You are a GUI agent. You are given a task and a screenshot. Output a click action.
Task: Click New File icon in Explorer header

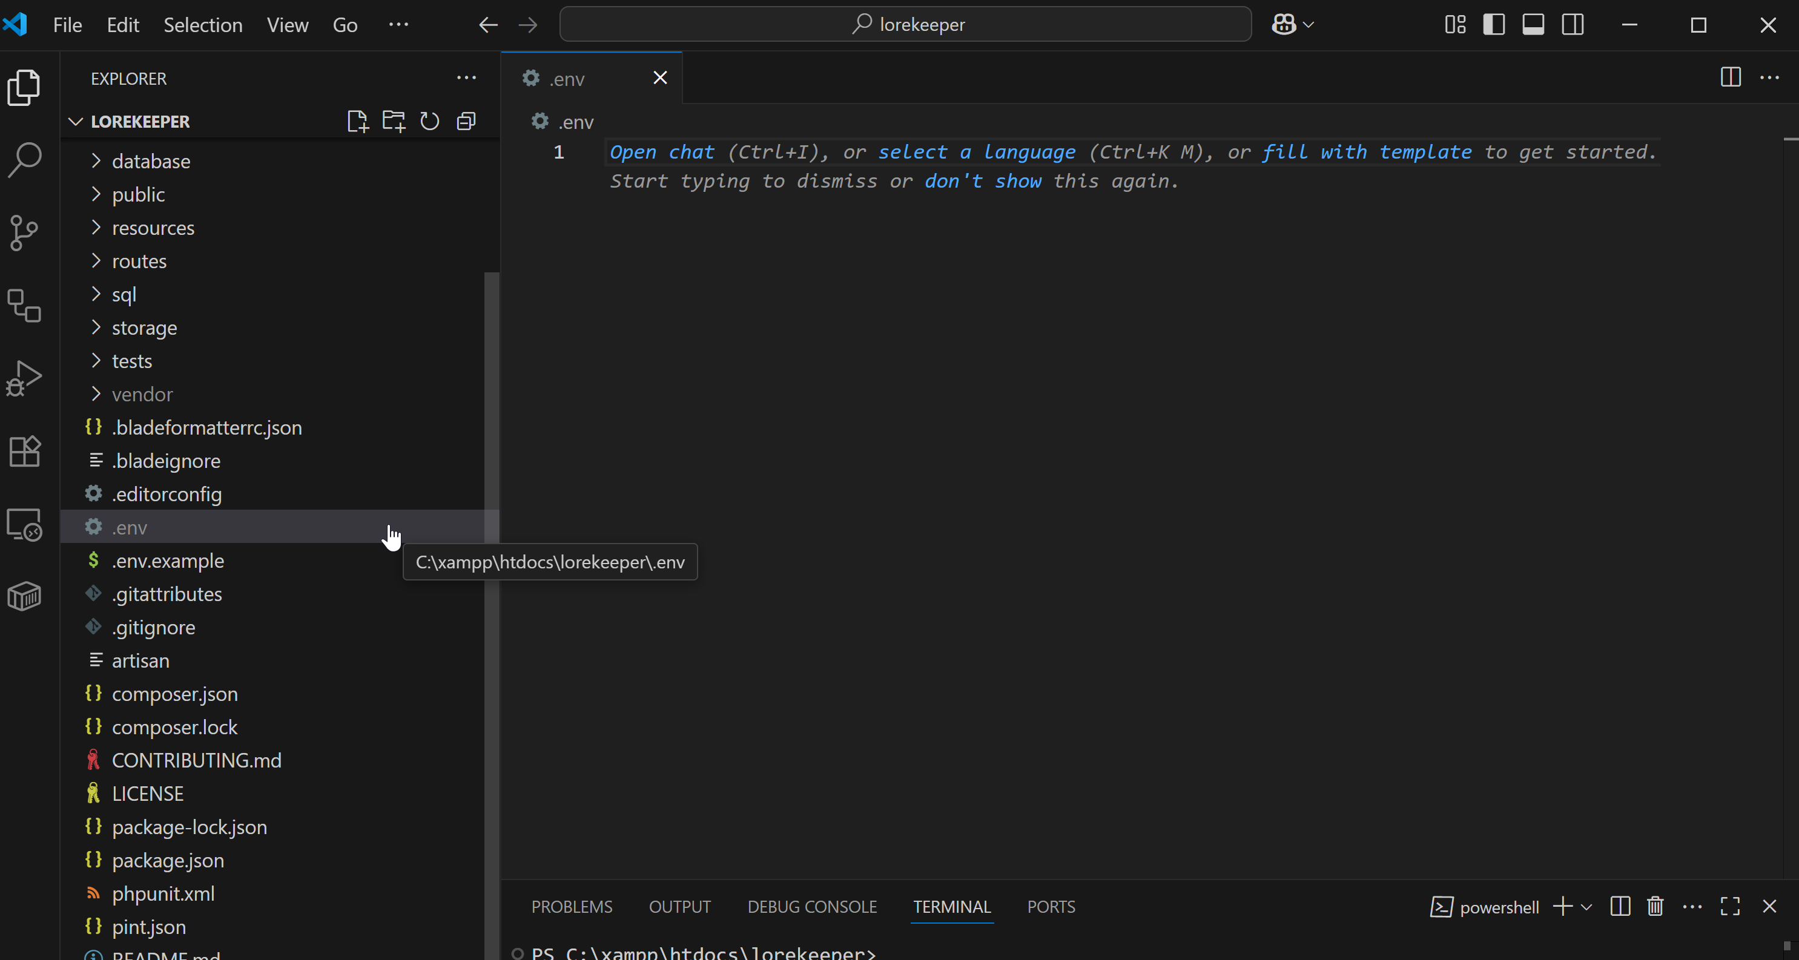(358, 122)
